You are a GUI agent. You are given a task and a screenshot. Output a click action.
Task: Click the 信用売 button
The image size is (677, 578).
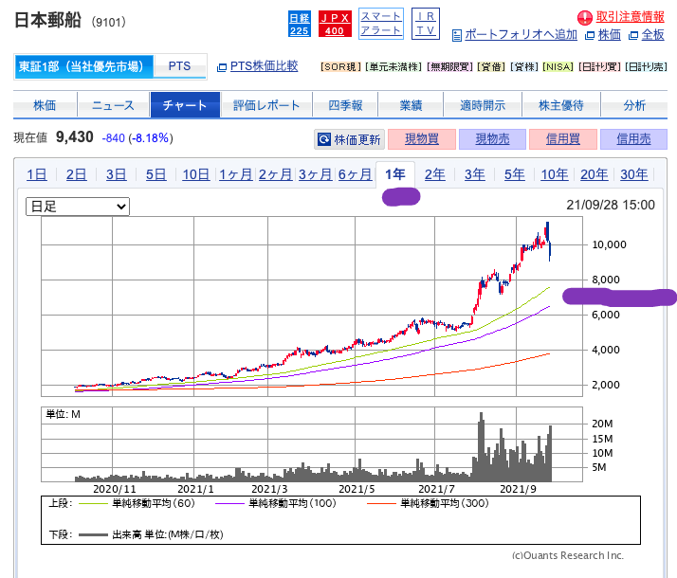click(x=633, y=139)
